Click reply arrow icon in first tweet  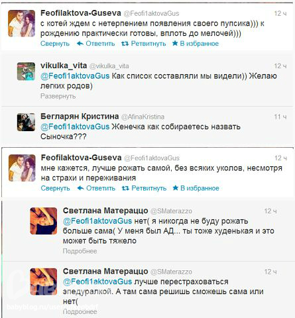point(80,44)
